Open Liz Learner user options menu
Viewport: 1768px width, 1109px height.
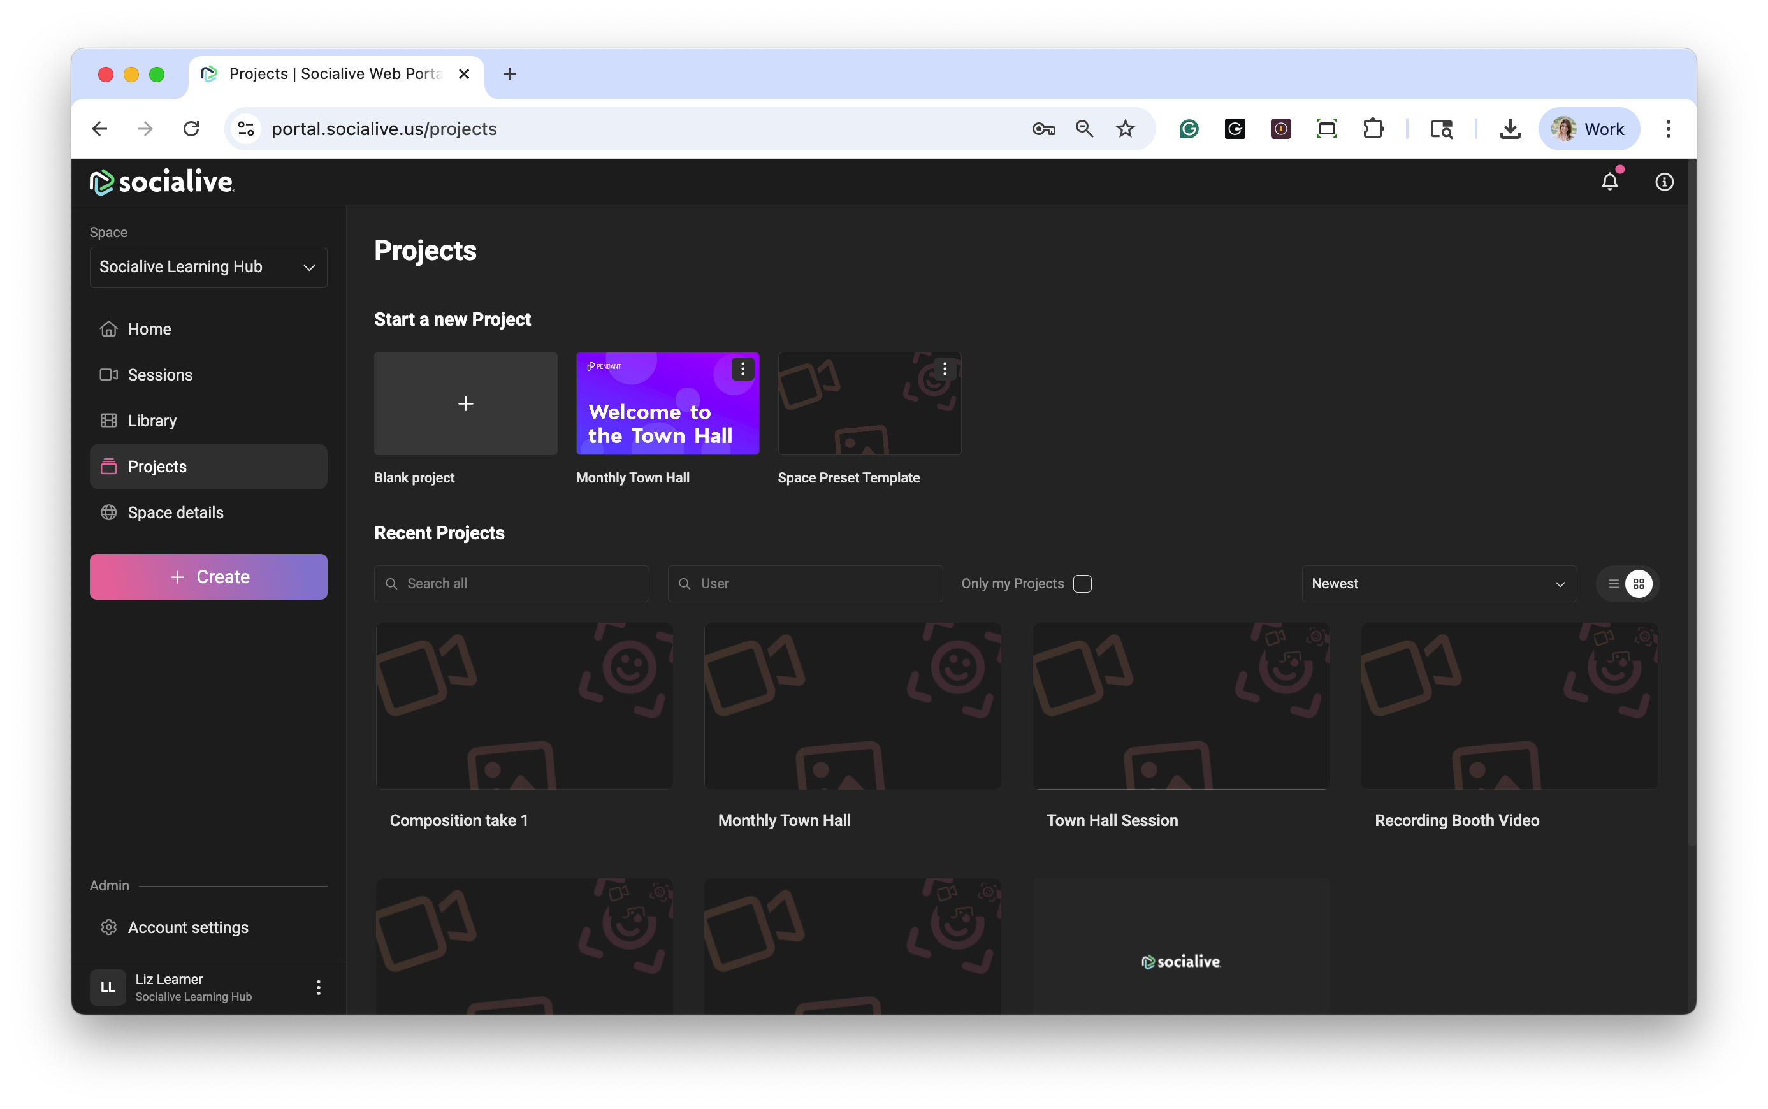coord(318,987)
